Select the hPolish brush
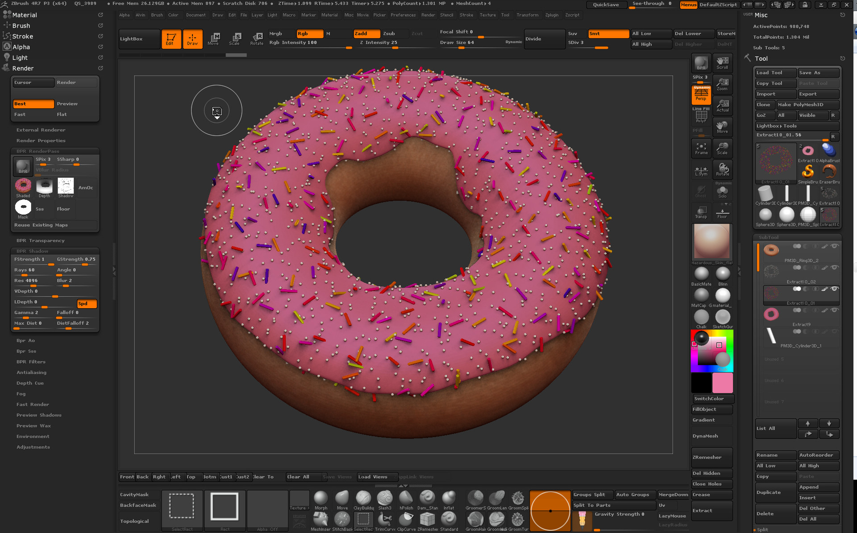This screenshot has height=533, width=857. (406, 498)
